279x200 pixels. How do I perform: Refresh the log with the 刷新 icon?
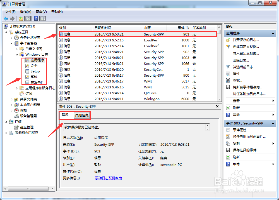tap(228, 108)
